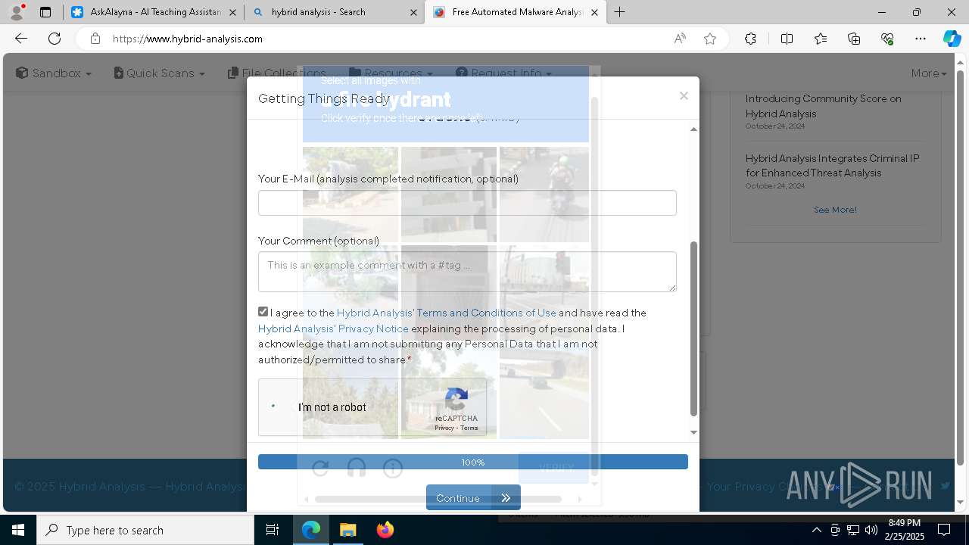969x545 pixels.
Task: Open the notification center icon
Action: 944,530
